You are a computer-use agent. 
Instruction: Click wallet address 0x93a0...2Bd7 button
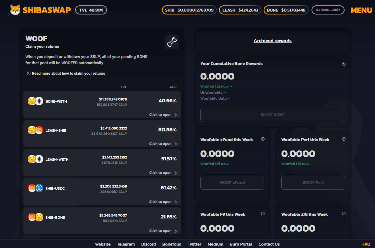tap(328, 10)
